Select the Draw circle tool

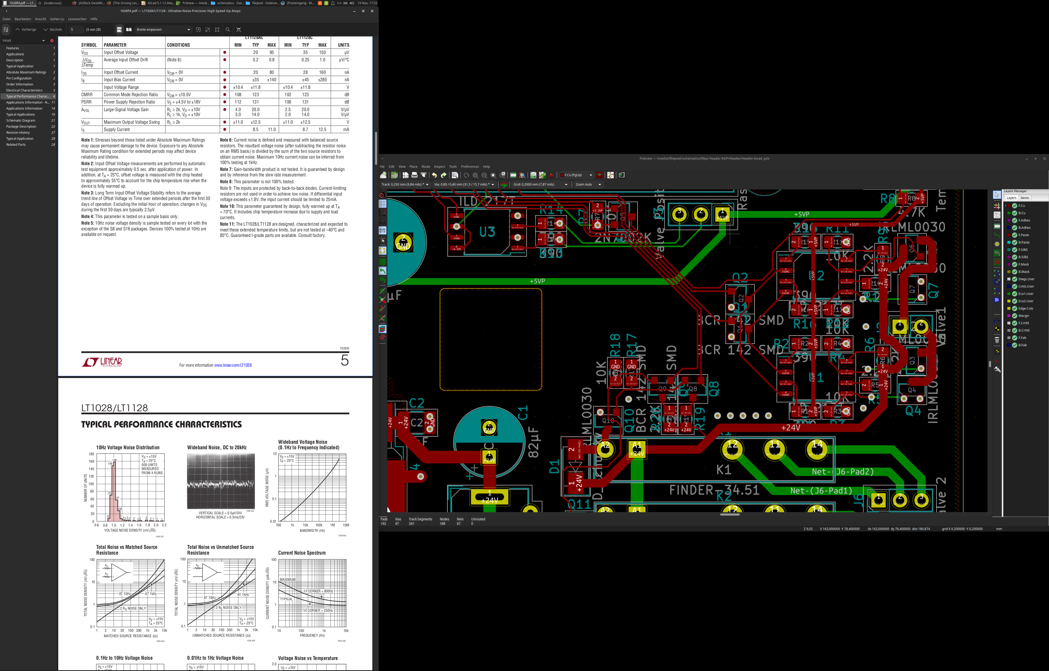coord(997,282)
